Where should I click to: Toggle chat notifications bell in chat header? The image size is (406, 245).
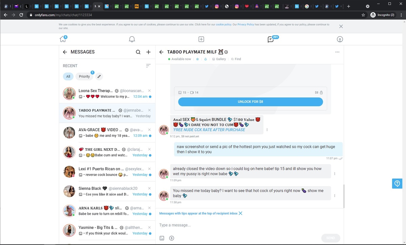(x=205, y=59)
